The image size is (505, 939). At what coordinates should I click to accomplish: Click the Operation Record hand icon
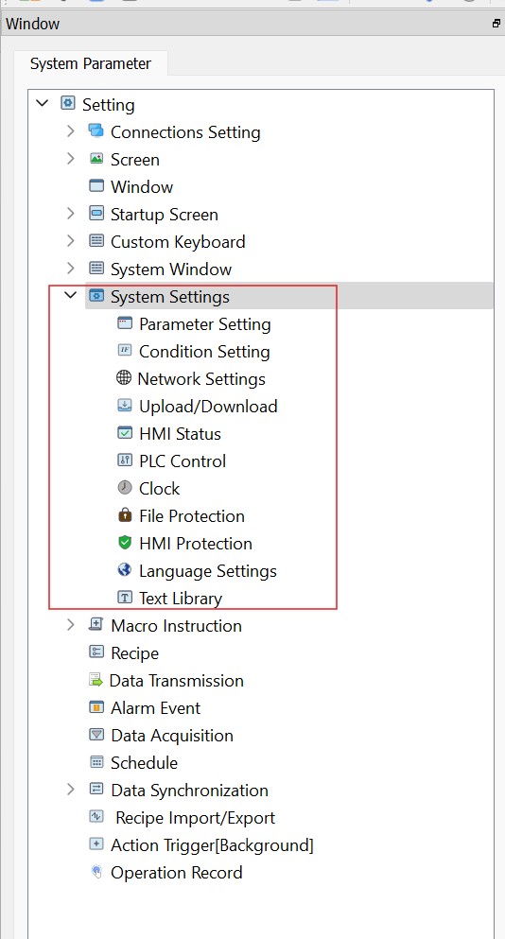96,872
